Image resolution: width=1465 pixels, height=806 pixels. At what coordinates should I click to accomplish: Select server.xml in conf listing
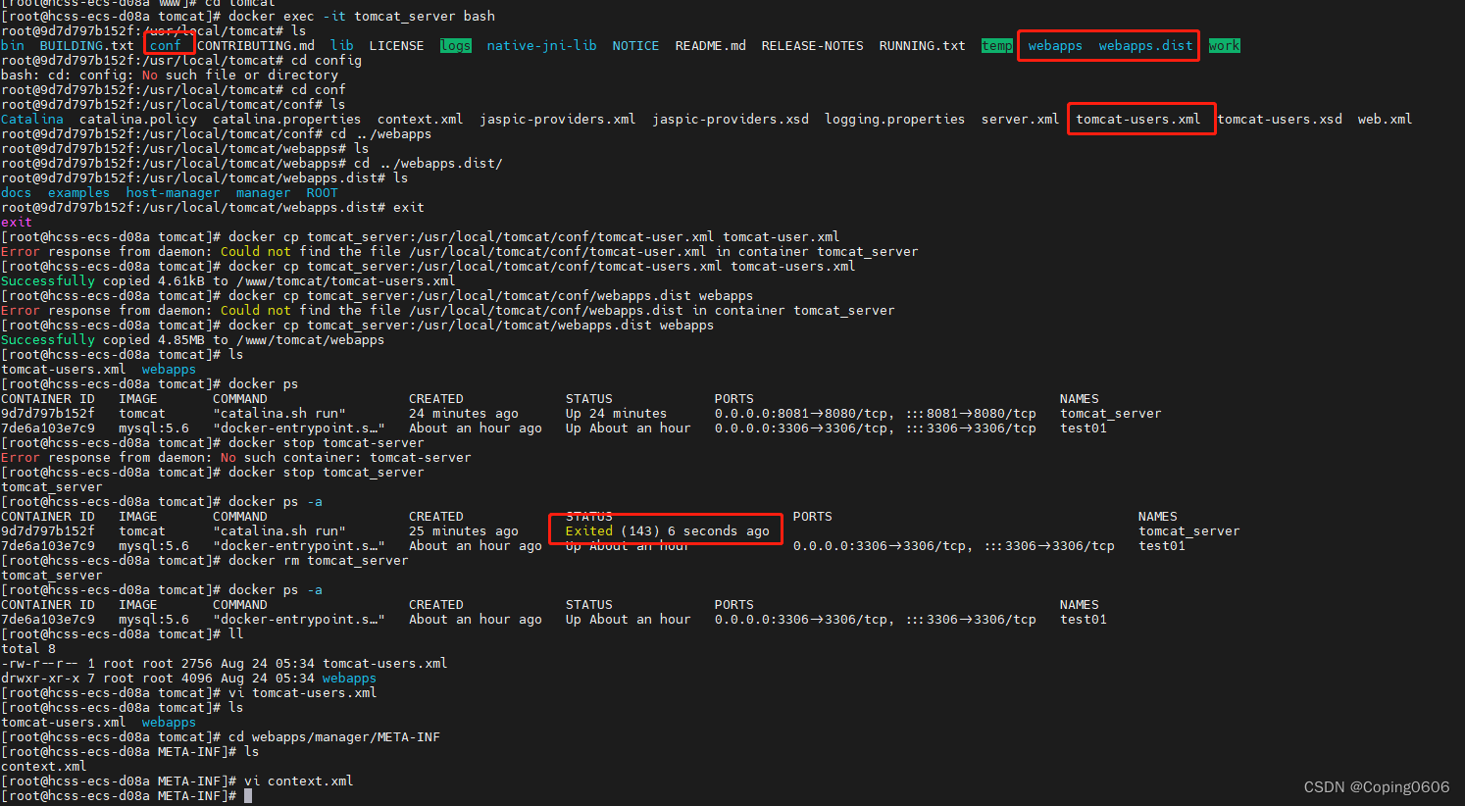pyautogui.click(x=1020, y=120)
